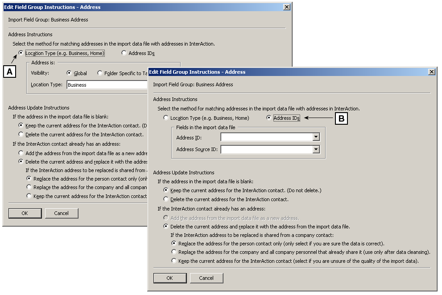Select Address IDs radio in front window
This screenshot has width=442, height=295.
point(269,118)
